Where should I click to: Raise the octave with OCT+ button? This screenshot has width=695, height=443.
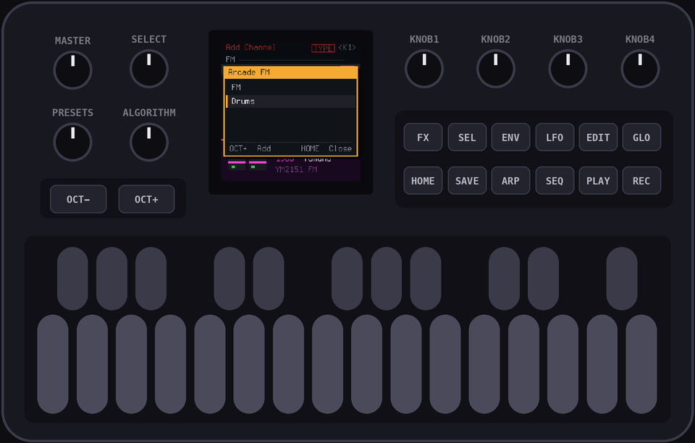(x=146, y=199)
